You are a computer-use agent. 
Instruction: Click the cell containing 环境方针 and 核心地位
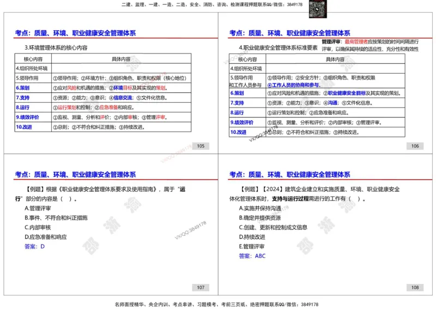click(121, 78)
